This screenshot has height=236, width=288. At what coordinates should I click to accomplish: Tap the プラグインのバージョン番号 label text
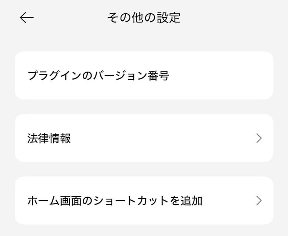(x=98, y=76)
